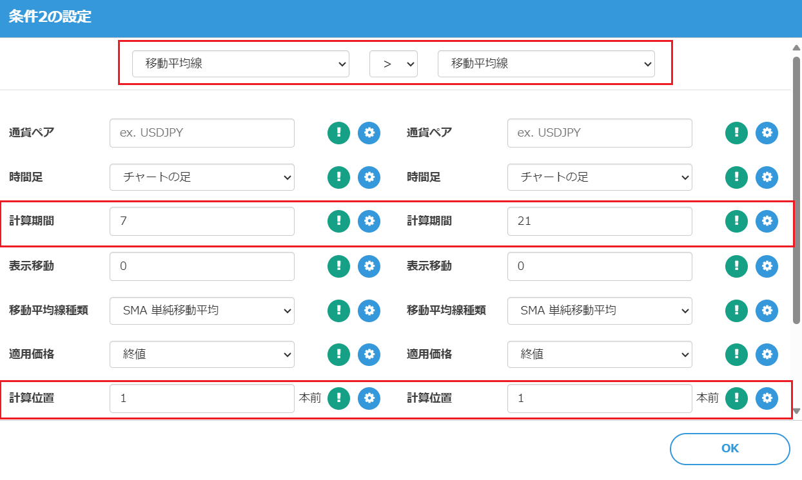
Task: Expand the right 移動平均線 indicator dropdown at top
Action: coord(546,64)
